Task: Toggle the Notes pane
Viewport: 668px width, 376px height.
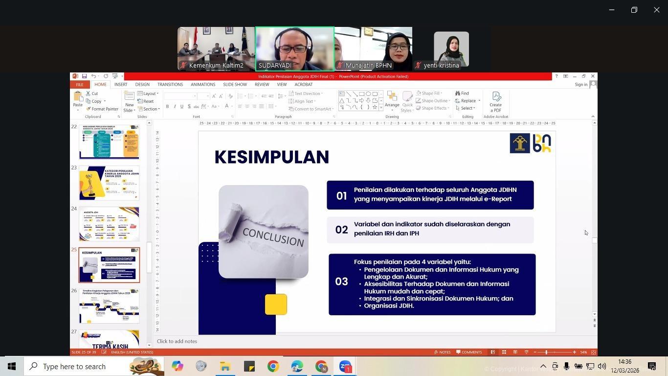Action: 443,352
